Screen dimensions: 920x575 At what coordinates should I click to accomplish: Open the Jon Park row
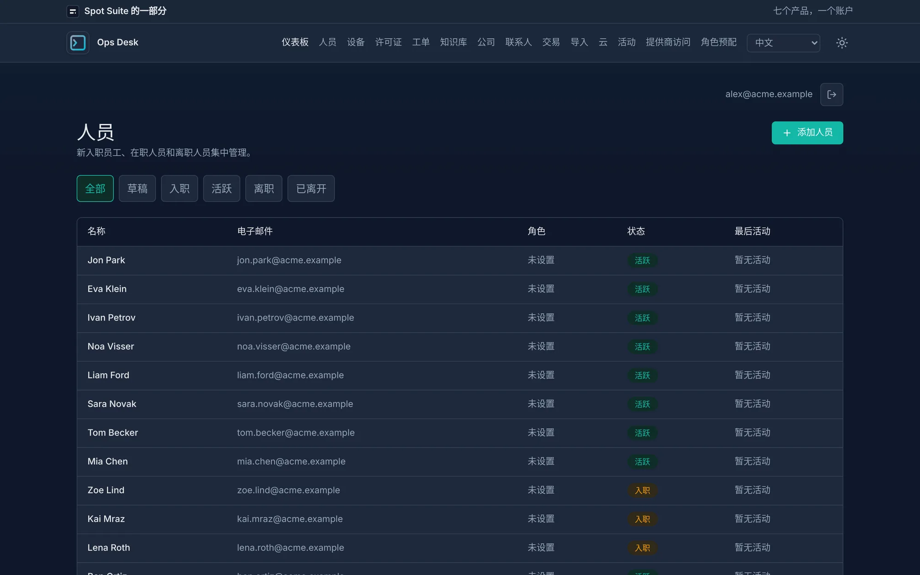pyautogui.click(x=460, y=260)
